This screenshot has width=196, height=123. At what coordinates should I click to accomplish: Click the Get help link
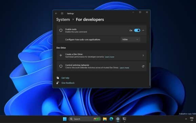[65, 78]
